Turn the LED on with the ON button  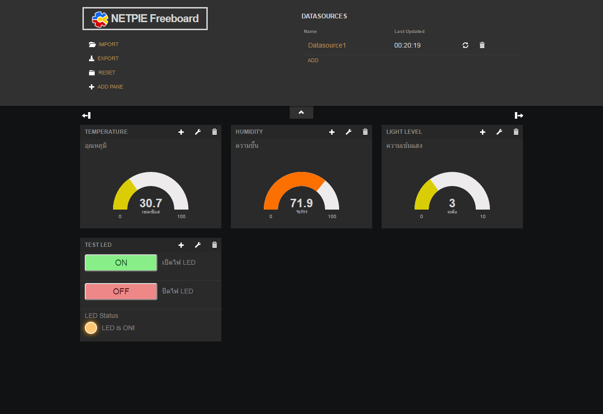(121, 262)
